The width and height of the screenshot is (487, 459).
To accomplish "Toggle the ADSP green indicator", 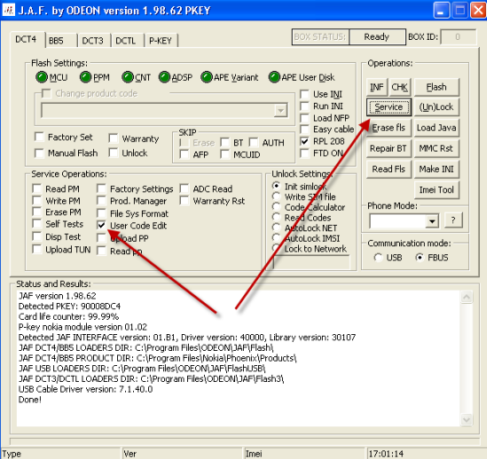I will pyautogui.click(x=164, y=77).
